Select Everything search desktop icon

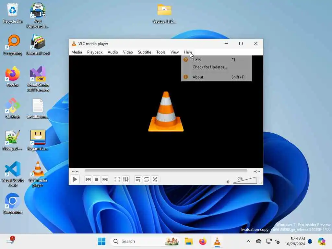point(13,45)
